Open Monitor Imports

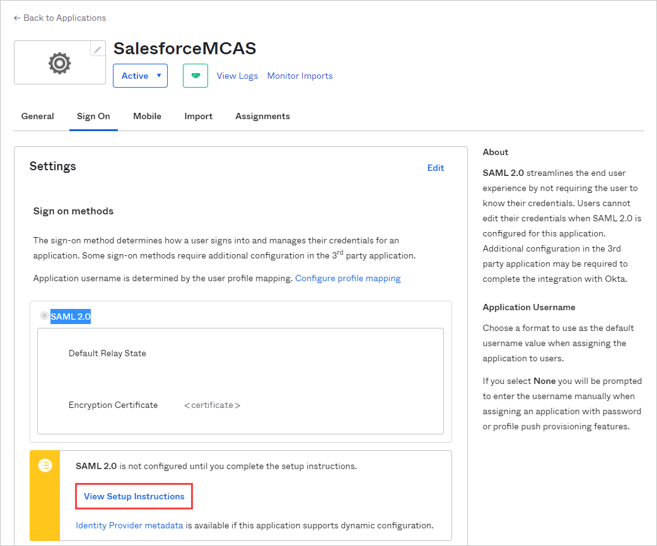coord(299,76)
